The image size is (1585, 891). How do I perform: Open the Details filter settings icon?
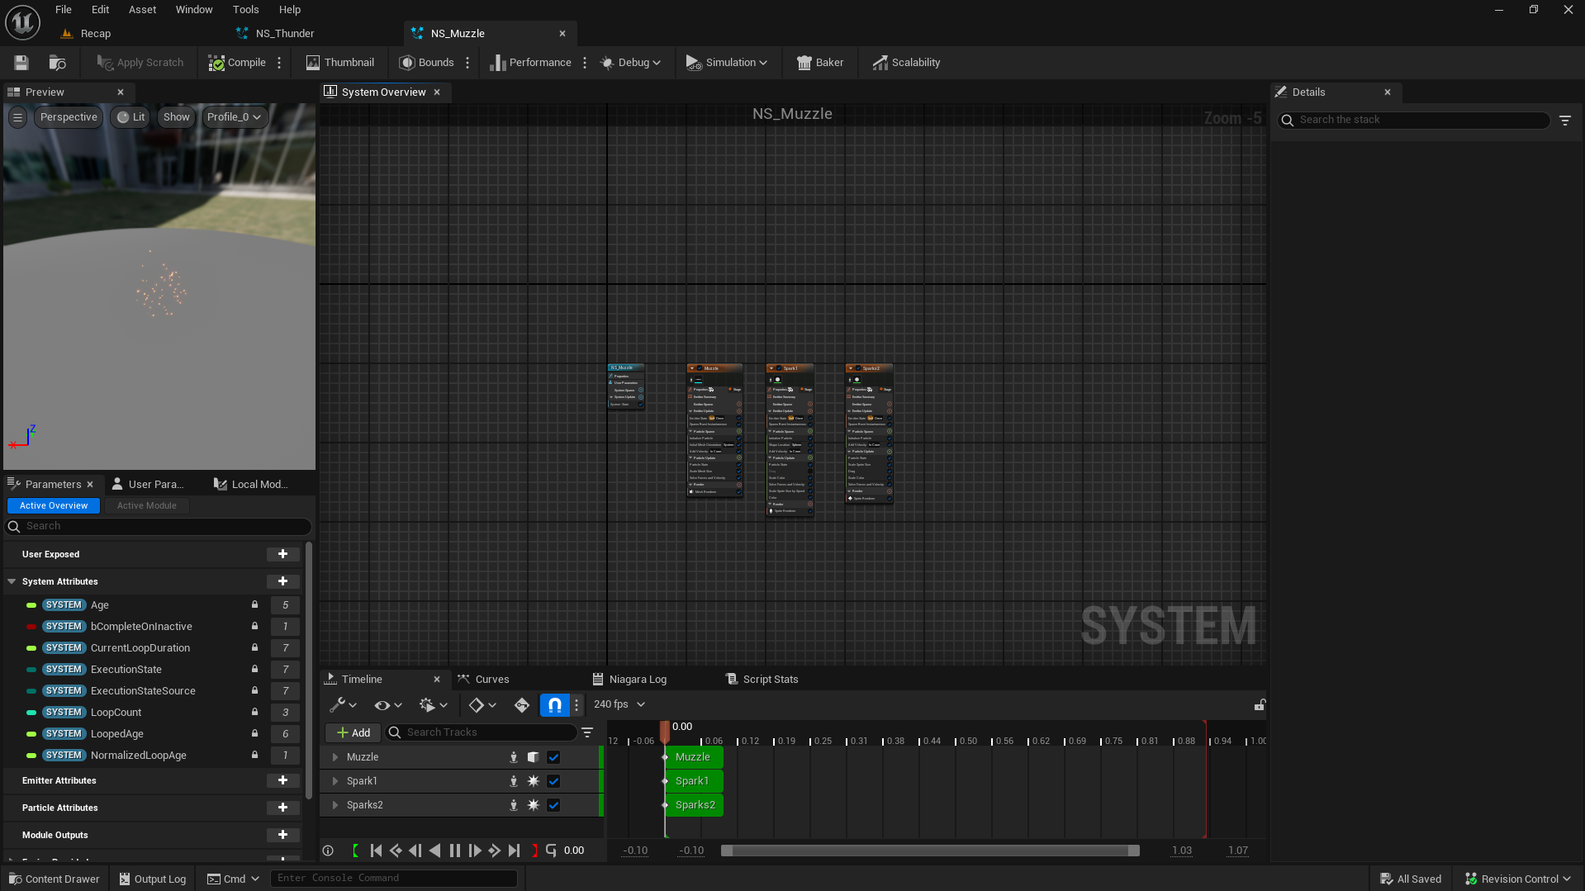click(1565, 120)
